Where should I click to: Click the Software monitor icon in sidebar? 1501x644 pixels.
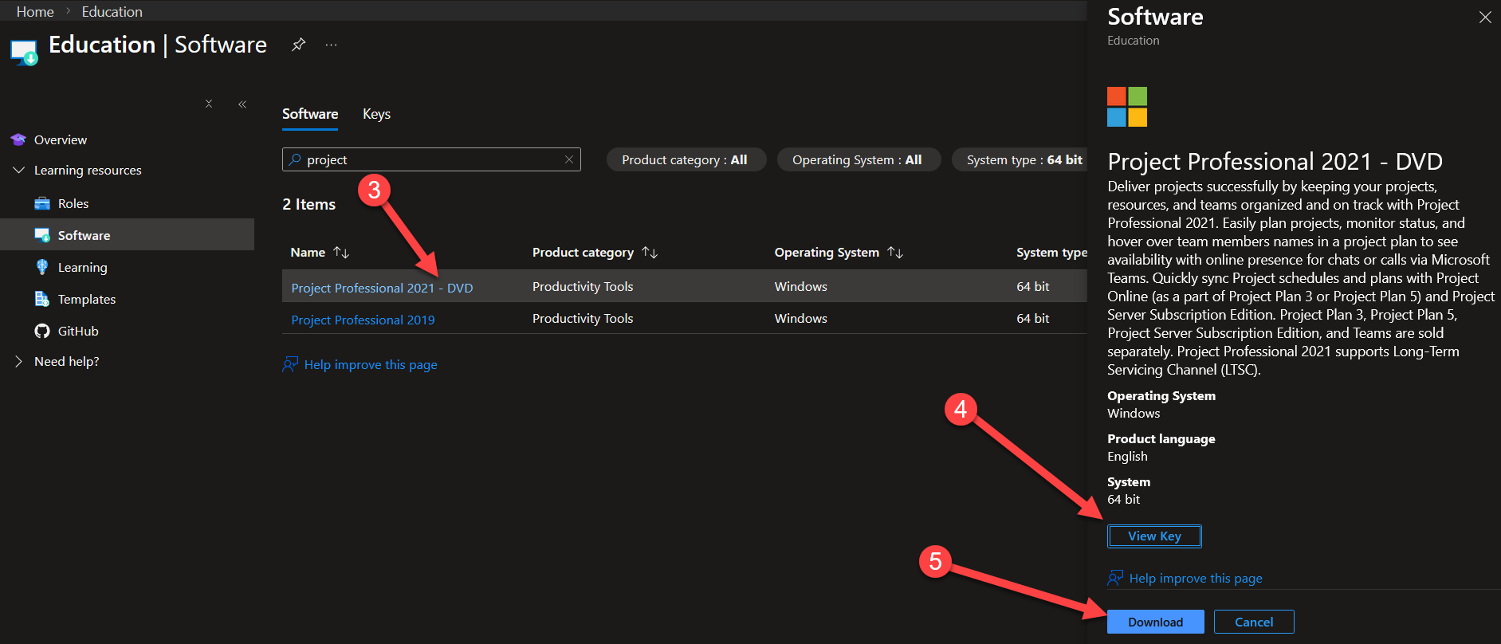coord(42,235)
